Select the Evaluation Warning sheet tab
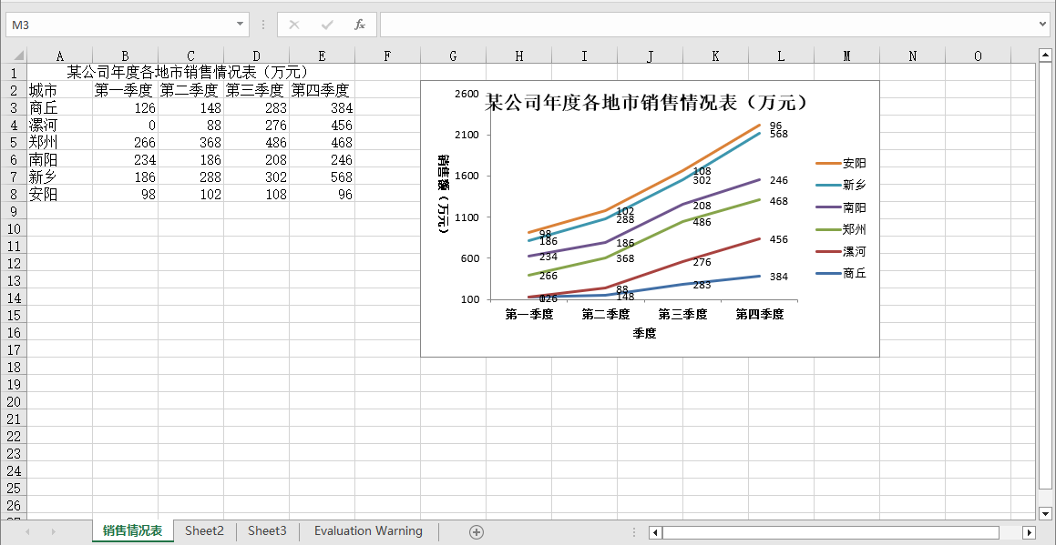Viewport: 1056px width, 545px height. (368, 531)
